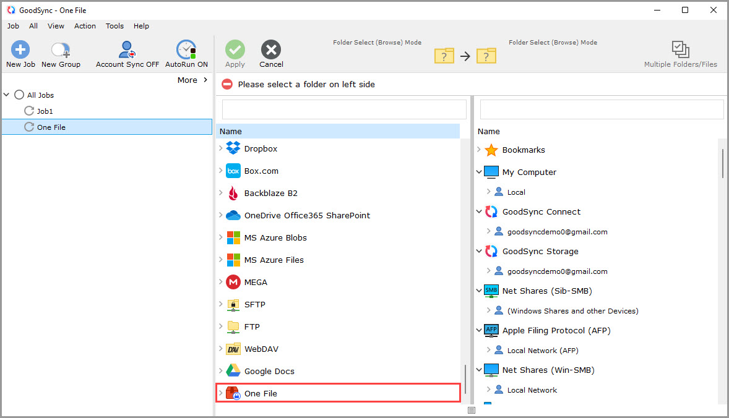Image resolution: width=729 pixels, height=418 pixels.
Task: Click the Cancel X icon
Action: click(271, 49)
